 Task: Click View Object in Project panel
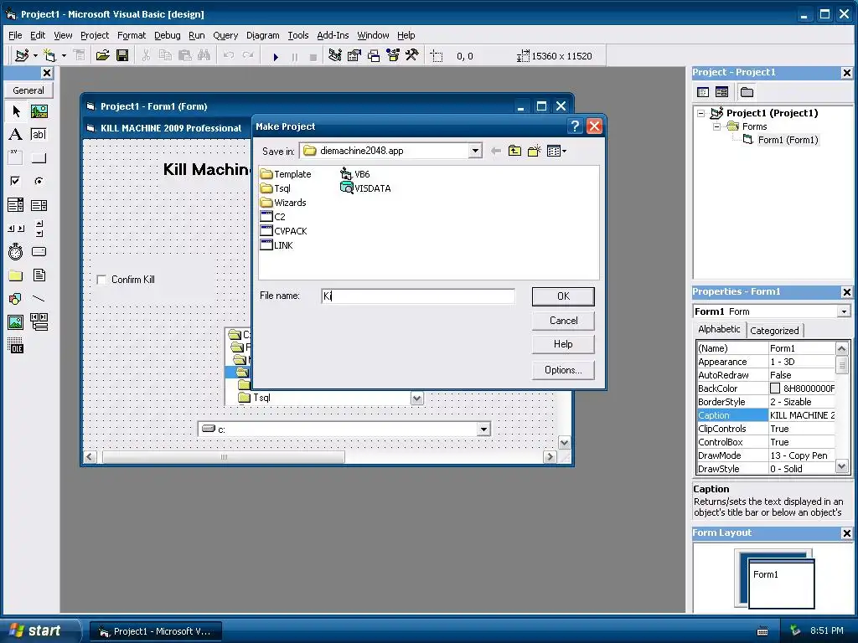[721, 92]
